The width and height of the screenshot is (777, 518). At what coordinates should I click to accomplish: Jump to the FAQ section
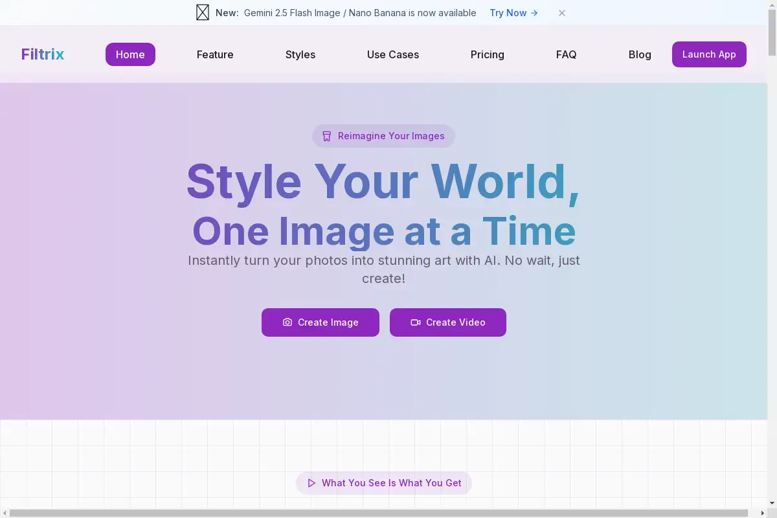[567, 54]
